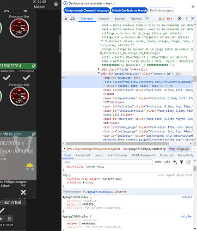This screenshot has width=197, height=231.
Task: Select the span id minvalue line
Action: pos(148,90)
